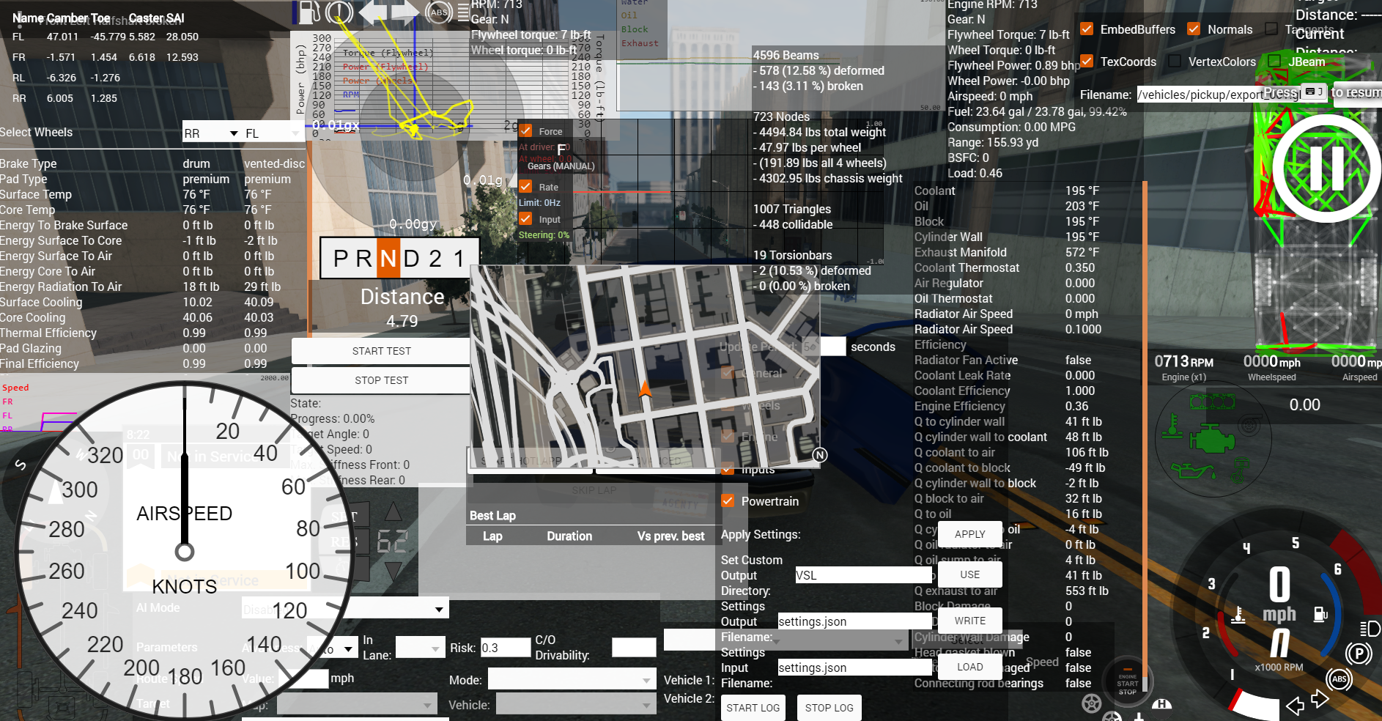
Task: Click the tacho left turn arrow
Action: click(1295, 706)
